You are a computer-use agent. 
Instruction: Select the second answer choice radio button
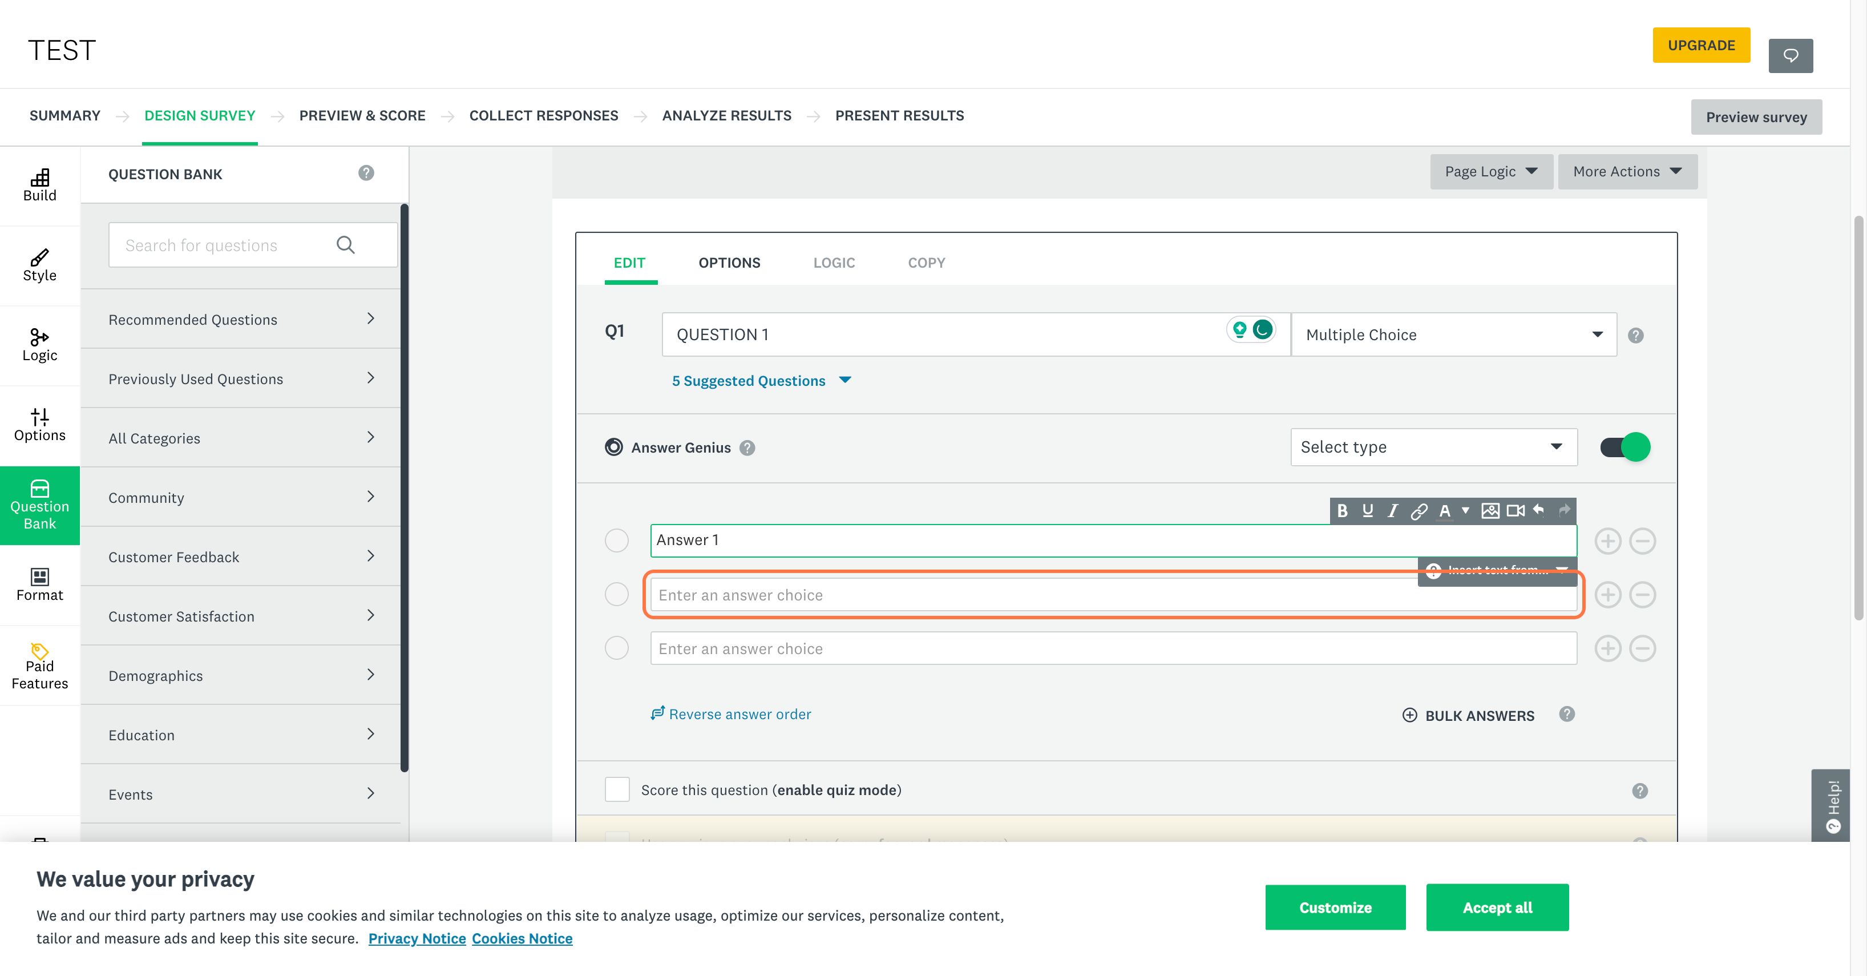click(x=617, y=595)
